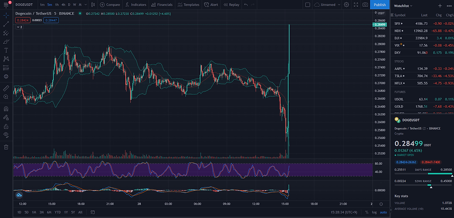This screenshot has height=218, width=454.
Task: Set date range to 5D
Action: point(27,212)
